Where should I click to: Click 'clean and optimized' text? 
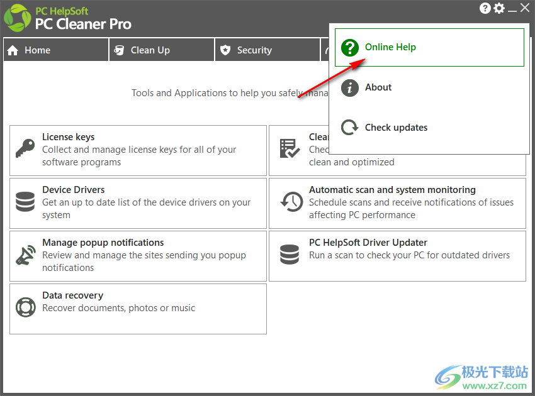[x=352, y=162]
